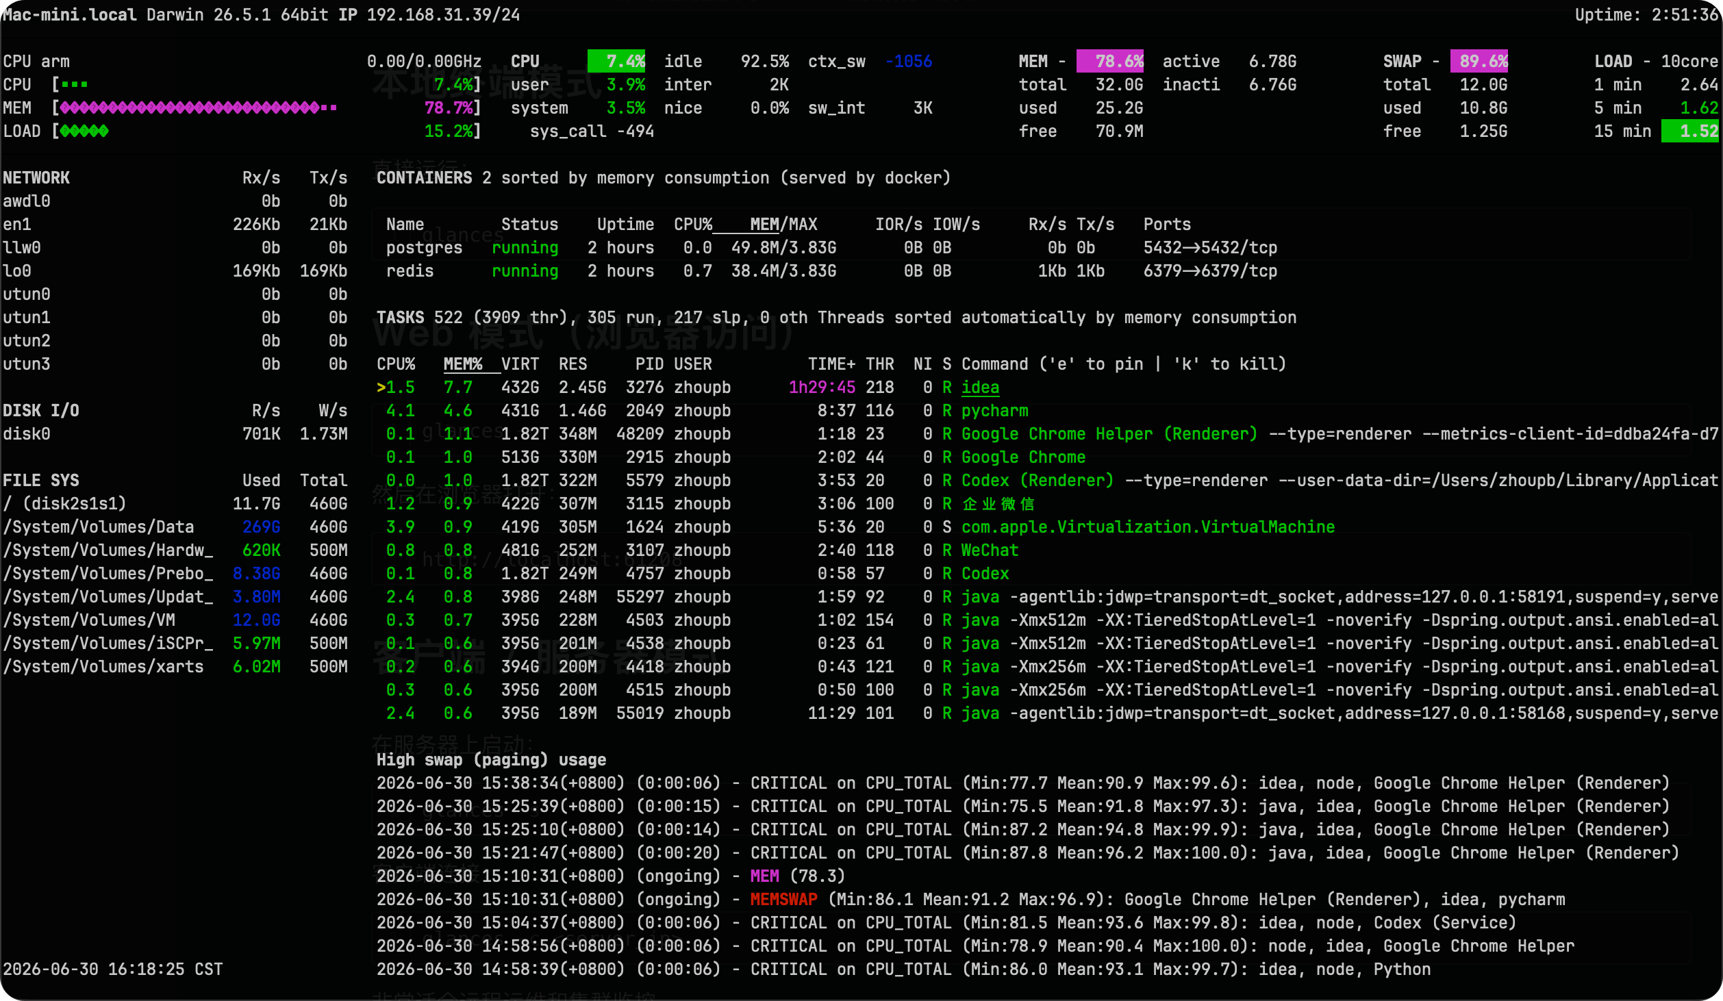Click the idea TIME+ value 1h29:45
This screenshot has width=1723, height=1001.
pos(822,388)
